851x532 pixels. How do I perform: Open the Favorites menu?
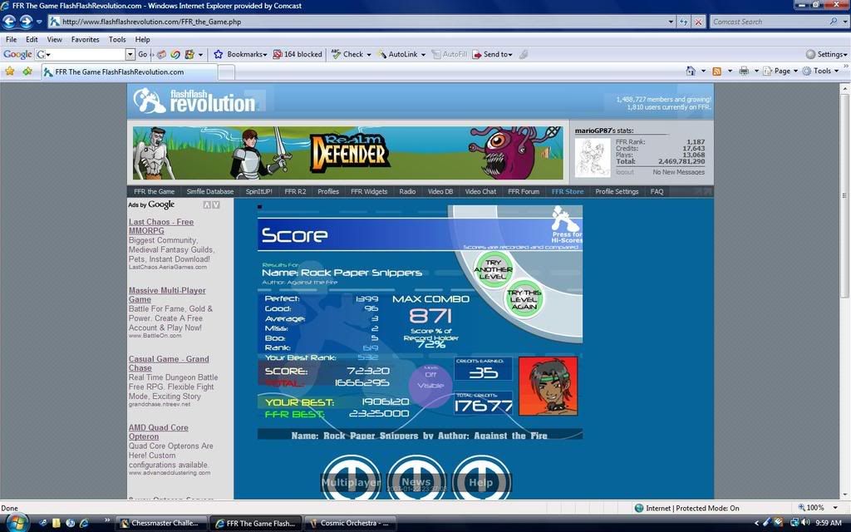click(x=85, y=39)
